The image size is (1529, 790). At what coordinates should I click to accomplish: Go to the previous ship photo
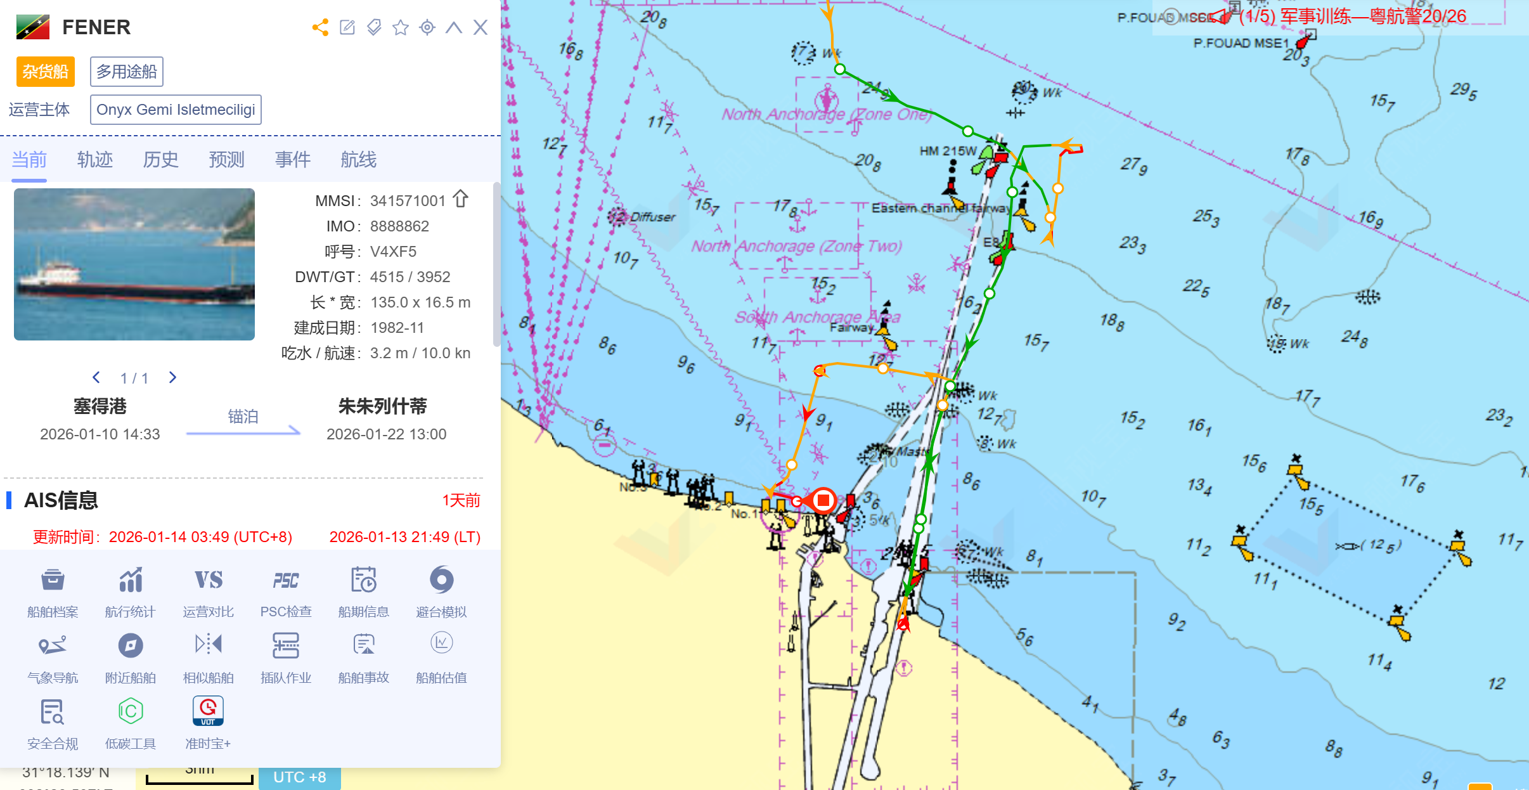[96, 378]
